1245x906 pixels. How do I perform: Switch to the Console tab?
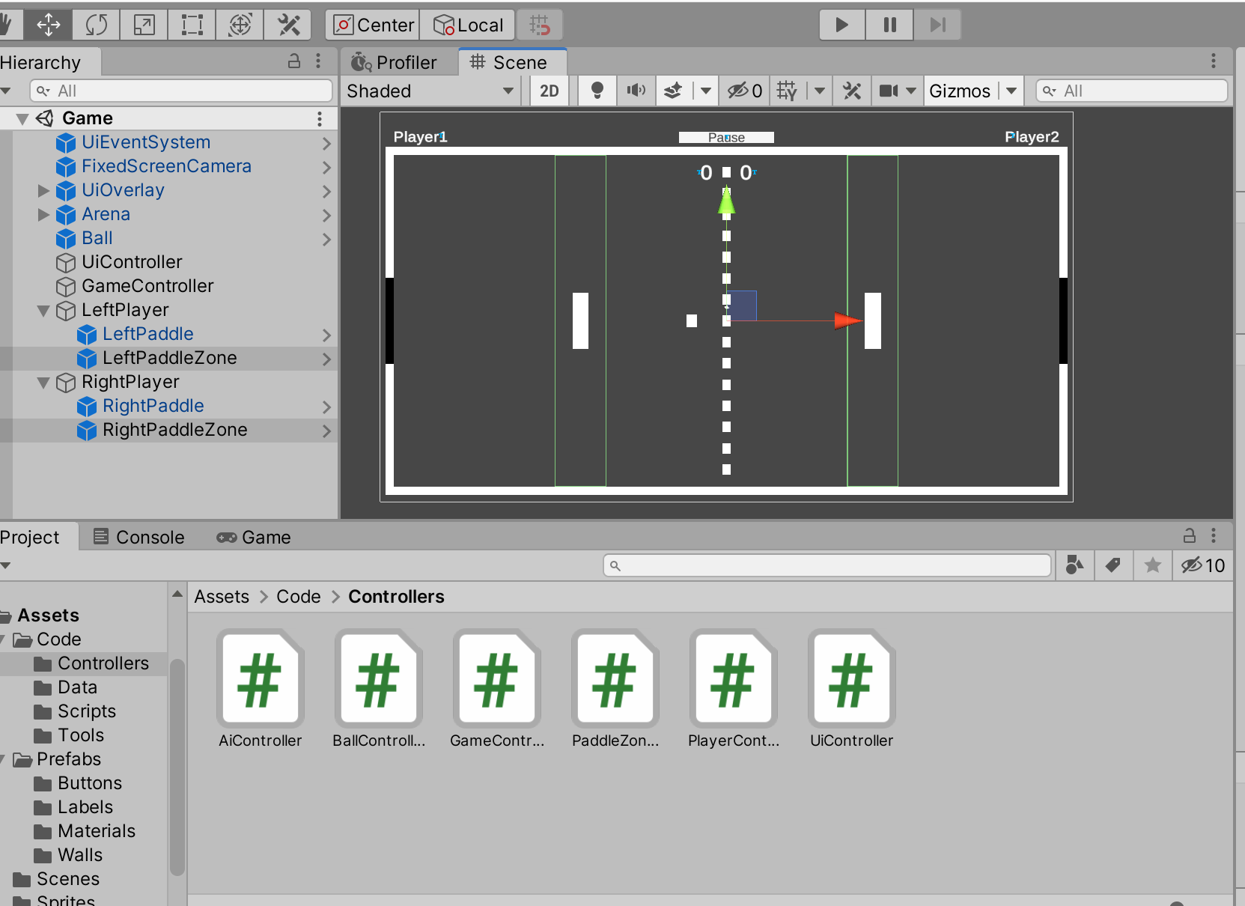point(139,537)
